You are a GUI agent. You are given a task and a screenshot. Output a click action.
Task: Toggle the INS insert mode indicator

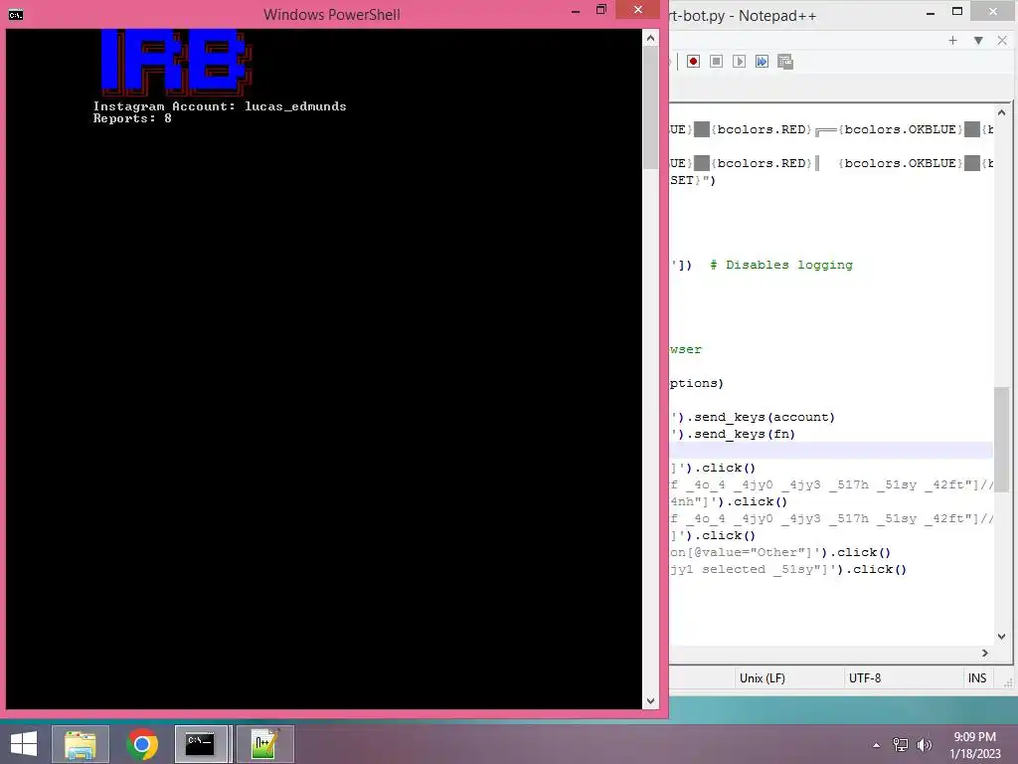(977, 678)
